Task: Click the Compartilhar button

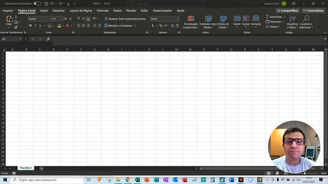Action: [288, 11]
